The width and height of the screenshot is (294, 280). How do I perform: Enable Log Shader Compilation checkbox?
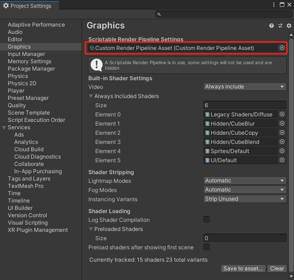tap(207, 220)
